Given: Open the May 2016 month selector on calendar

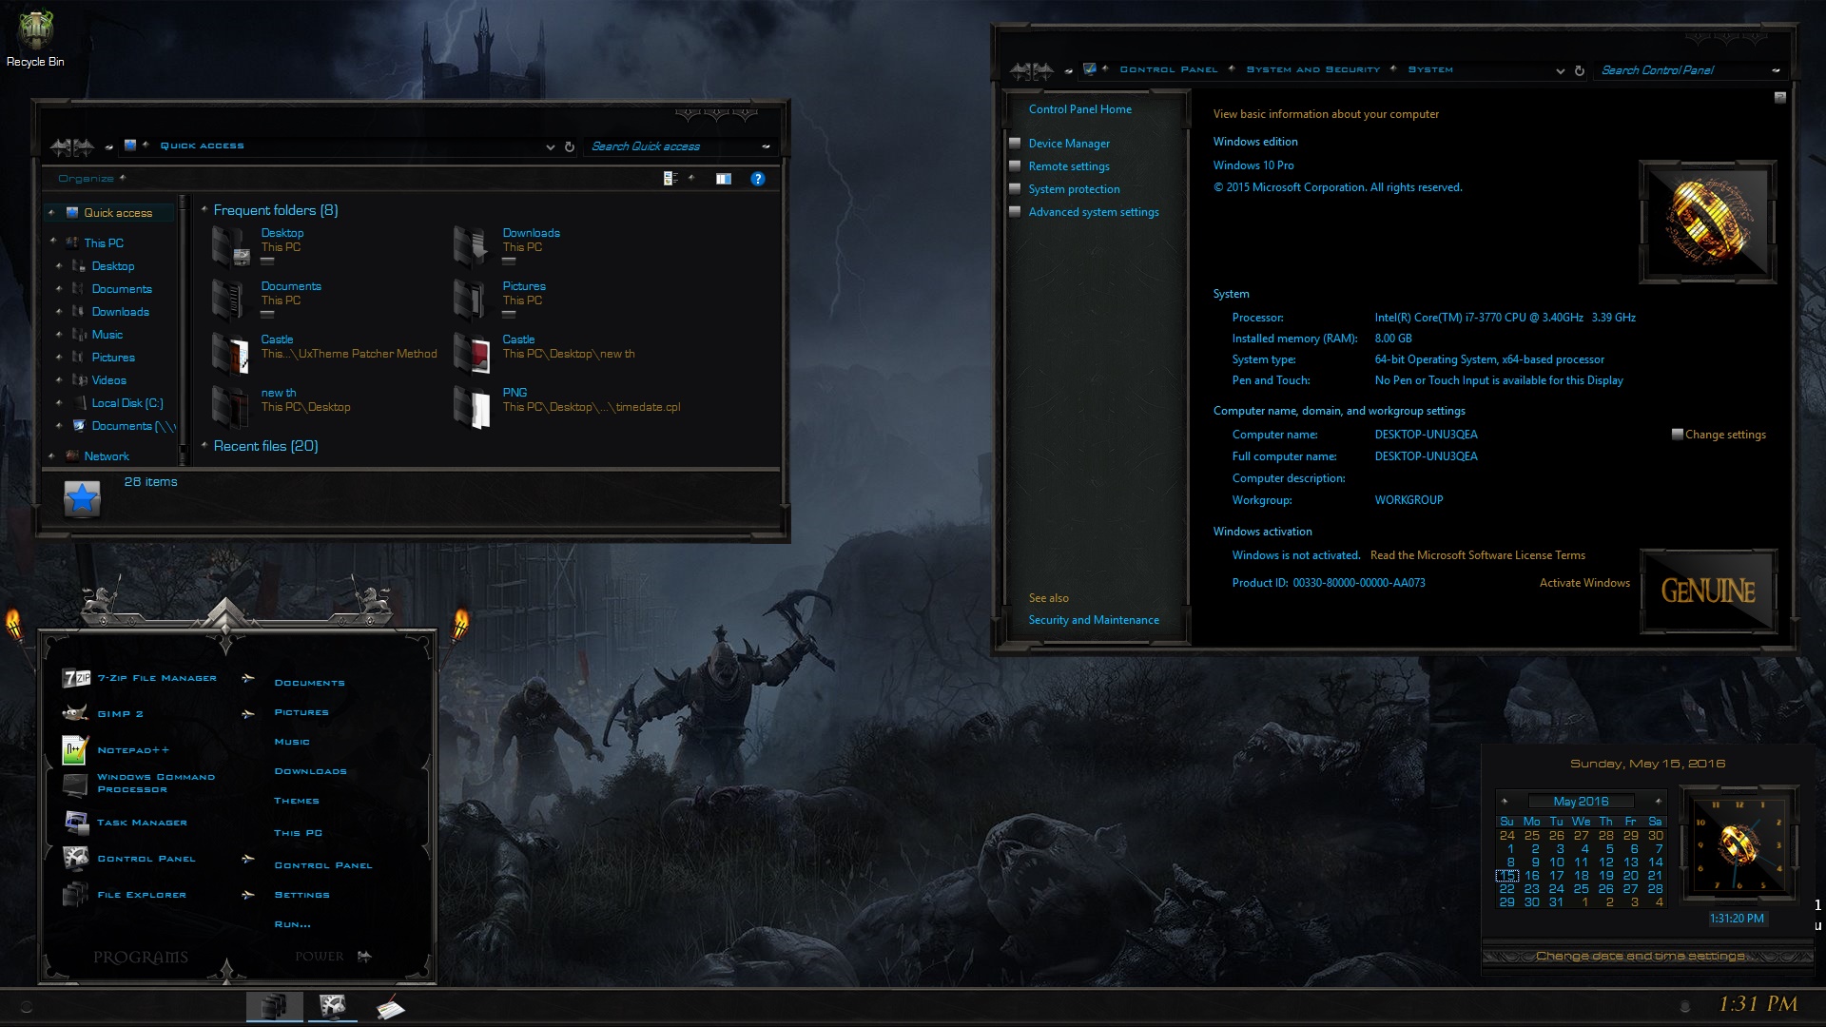Looking at the screenshot, I should (x=1583, y=801).
